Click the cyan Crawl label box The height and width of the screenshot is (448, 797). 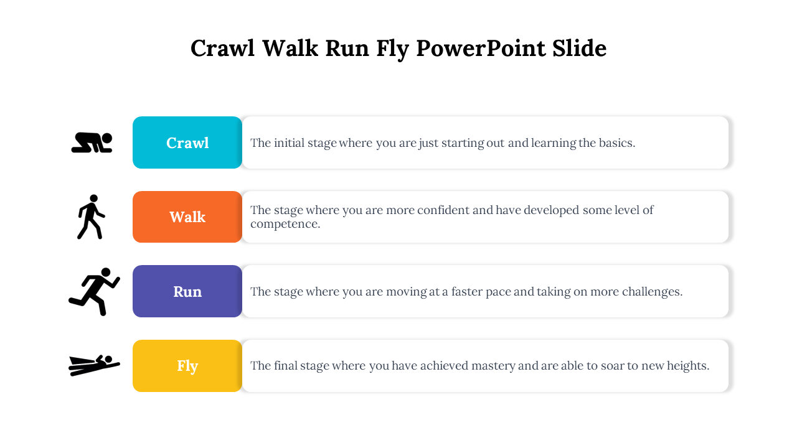point(187,142)
